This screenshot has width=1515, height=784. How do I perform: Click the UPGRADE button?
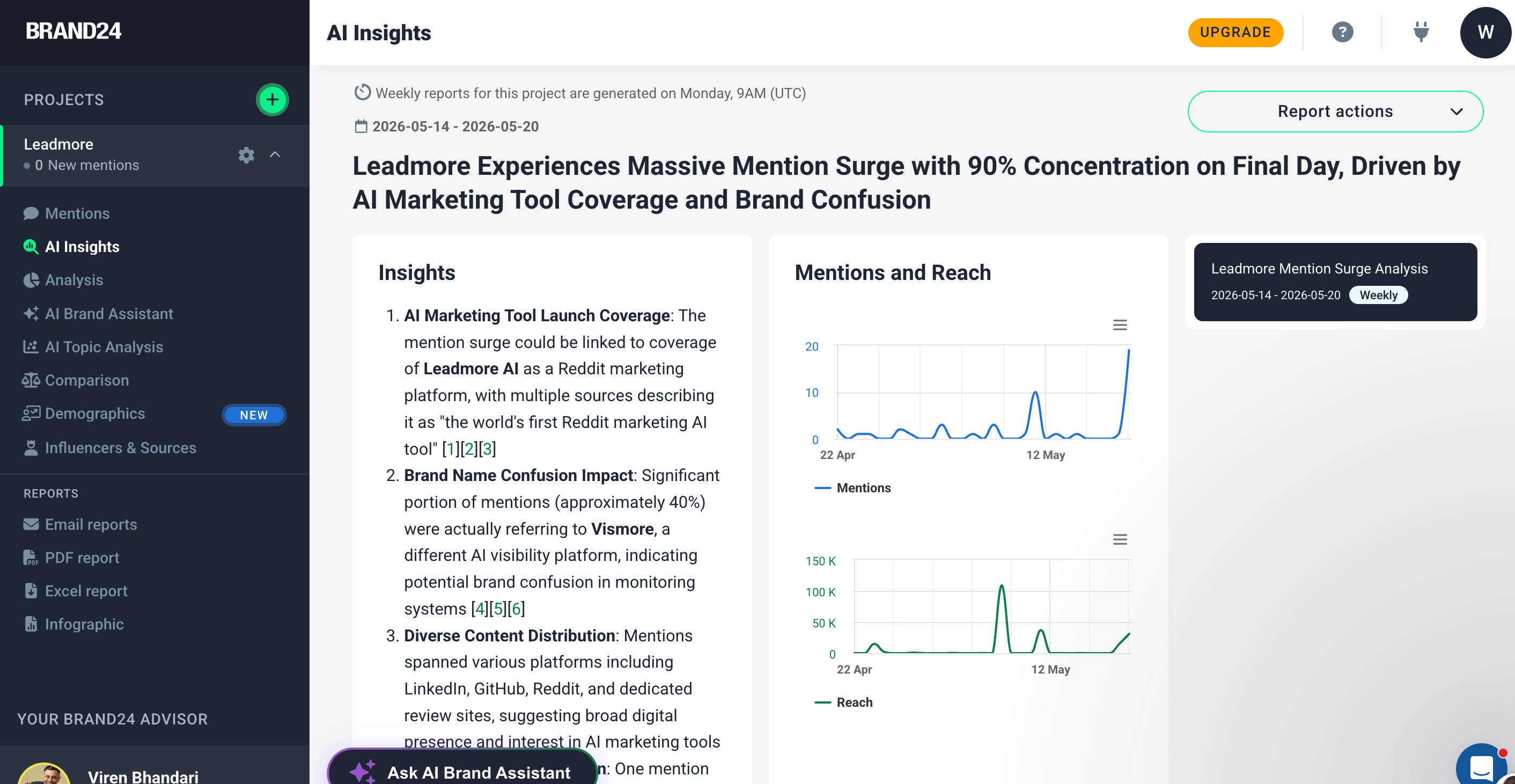(x=1235, y=32)
